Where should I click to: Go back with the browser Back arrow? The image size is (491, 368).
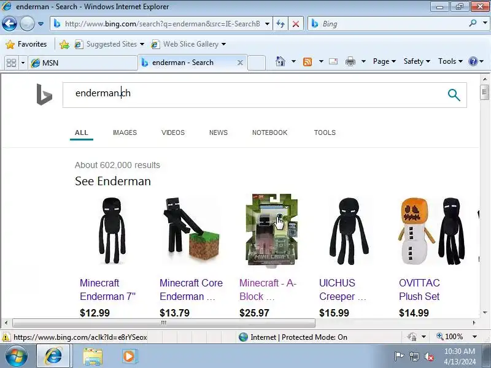point(9,24)
